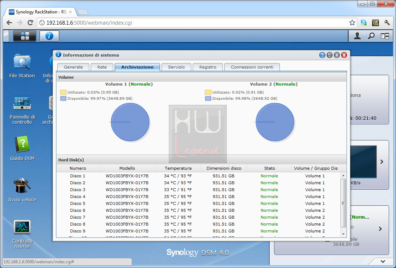The image size is (396, 268).
Task: Click Volume 2 Utilizzato yellow legend swatch
Action: [x=208, y=92]
